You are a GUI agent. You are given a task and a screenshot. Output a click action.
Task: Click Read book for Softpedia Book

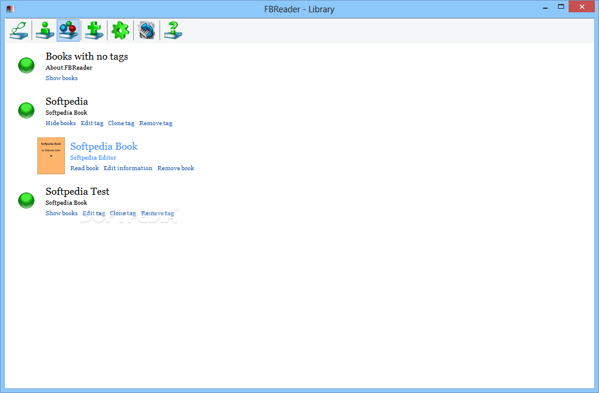[x=84, y=168]
